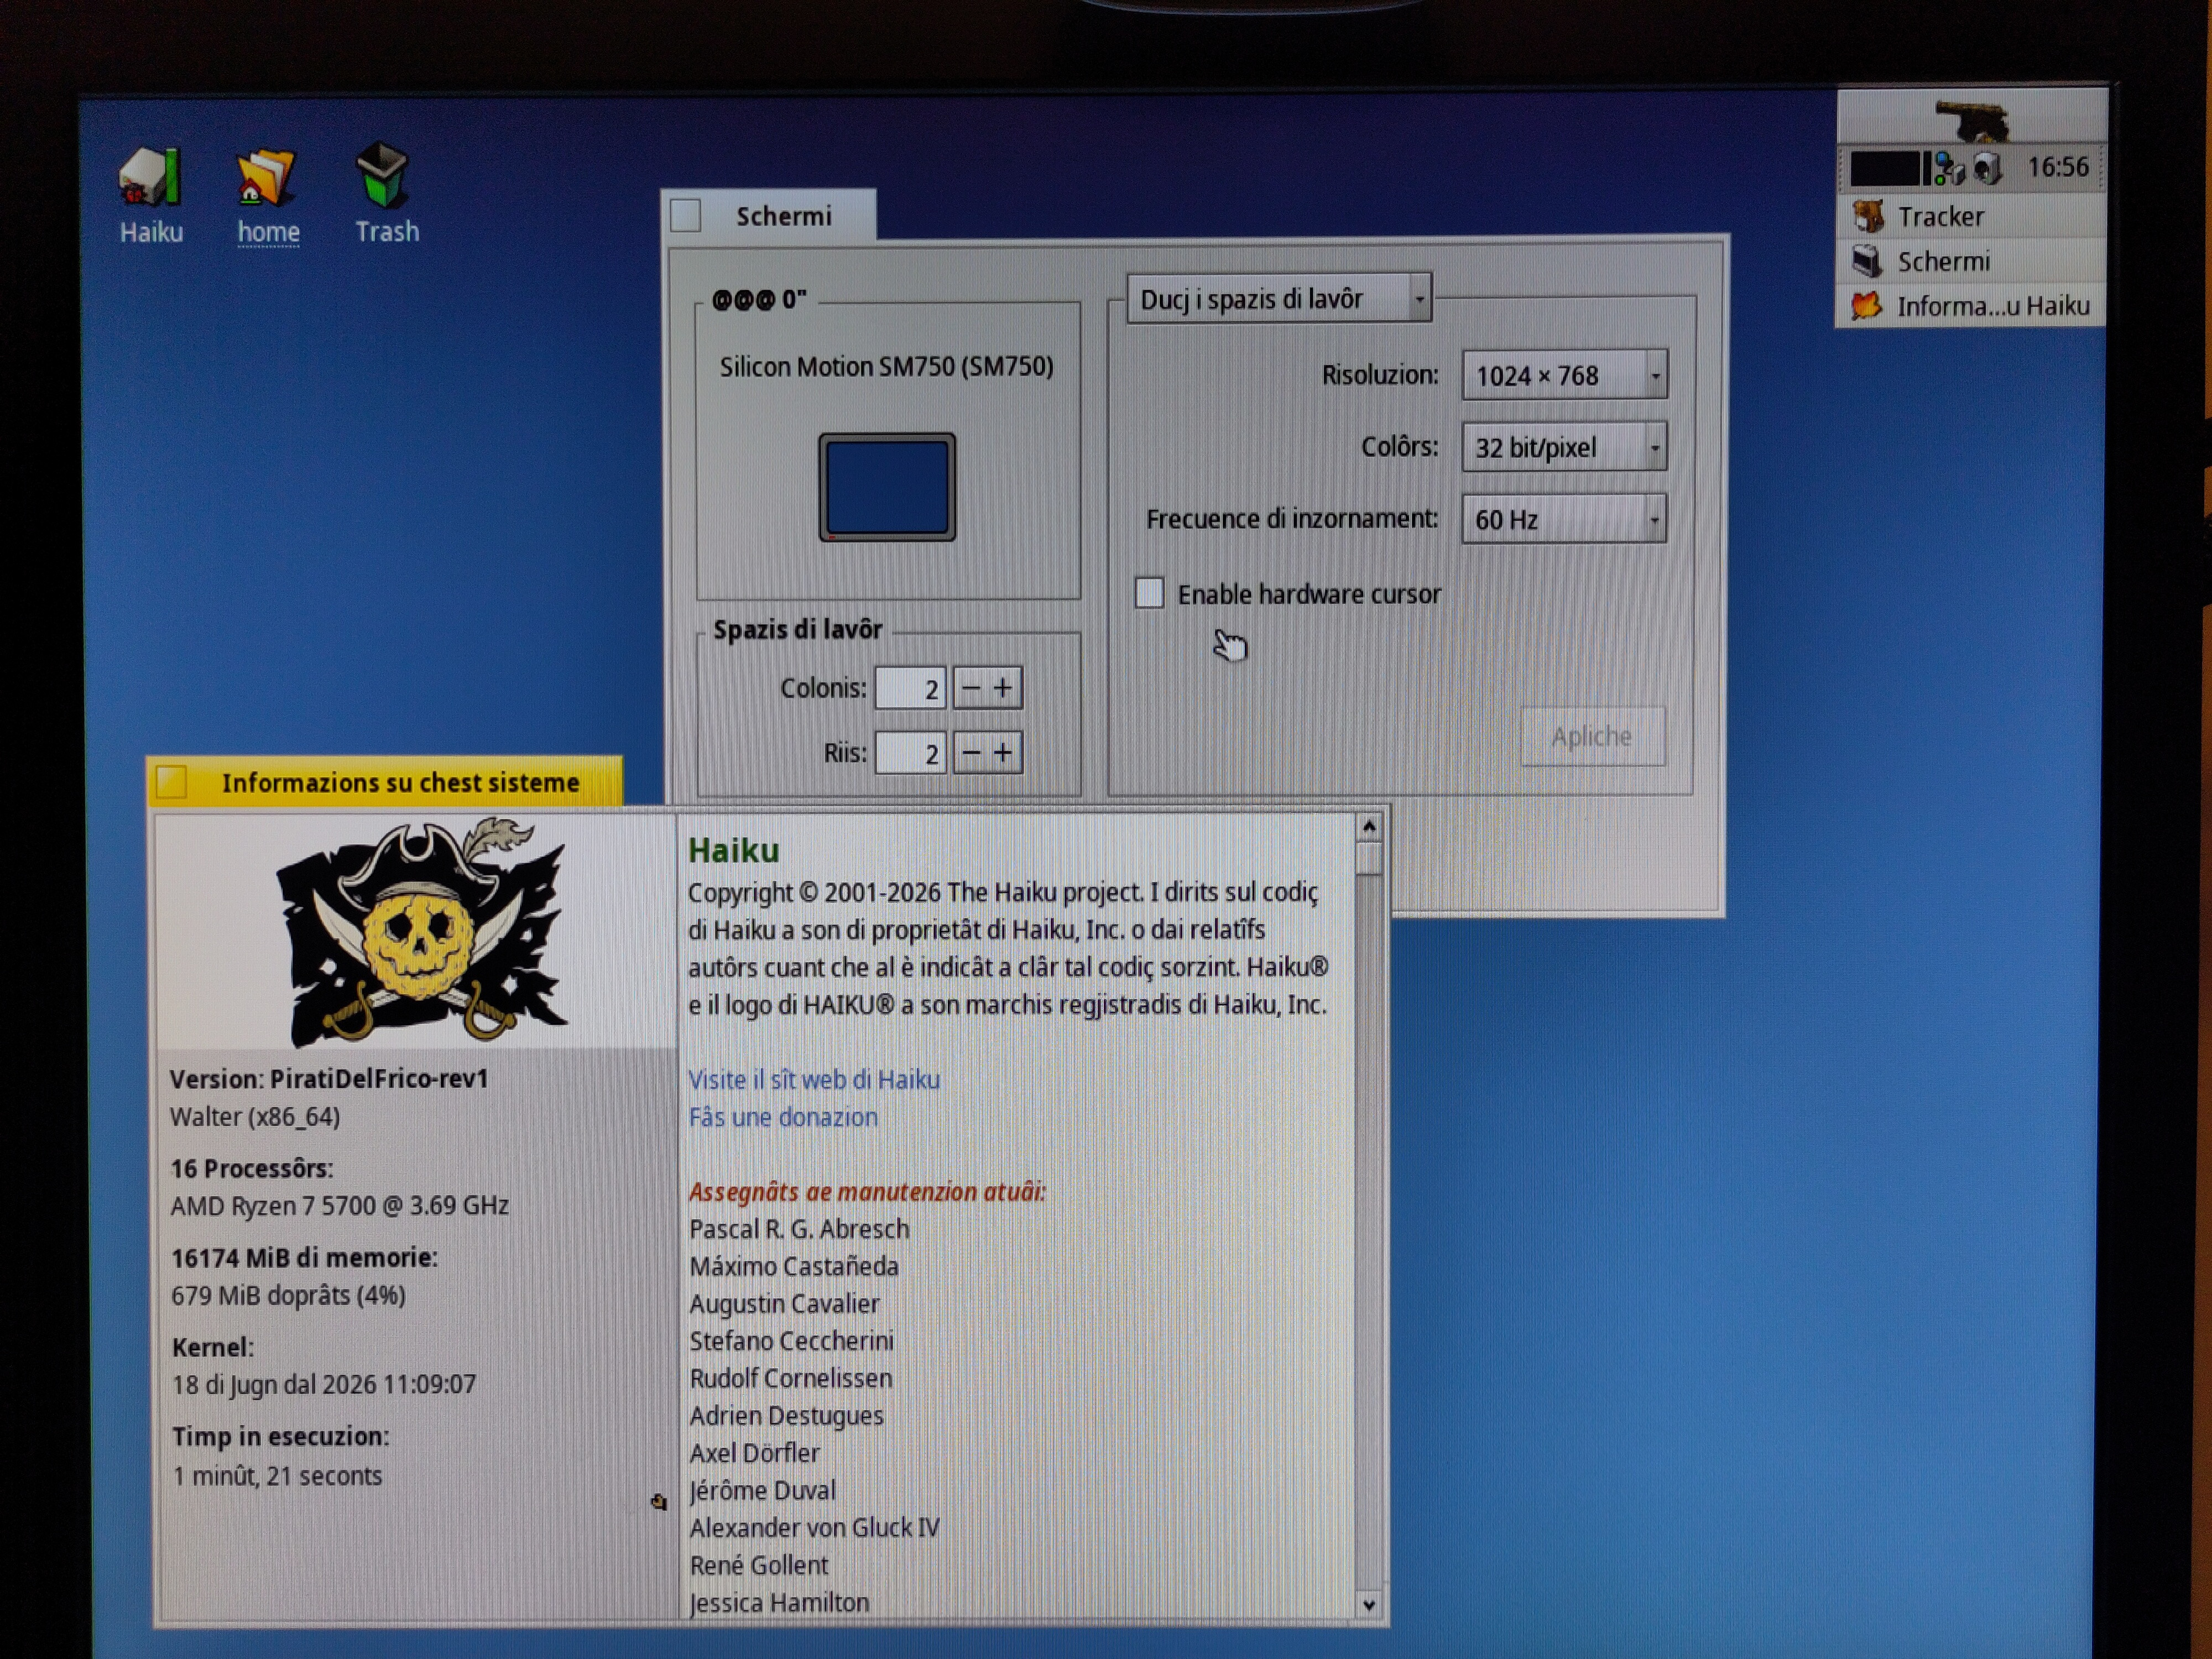Click the Silicon Motion SM750 (SM750) label
The image size is (2212, 1659).
(x=887, y=367)
